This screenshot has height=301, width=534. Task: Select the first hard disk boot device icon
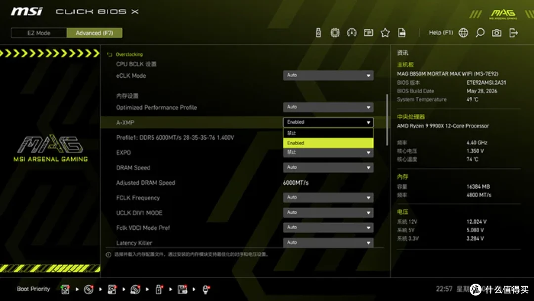[x=65, y=290]
